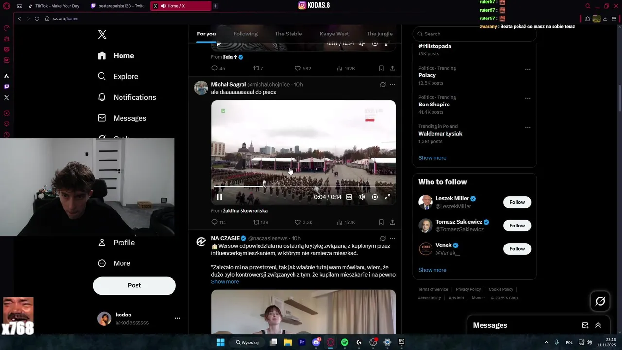Open the #11listopada trend
Viewport: 622px width, 350px height.
pyautogui.click(x=435, y=46)
